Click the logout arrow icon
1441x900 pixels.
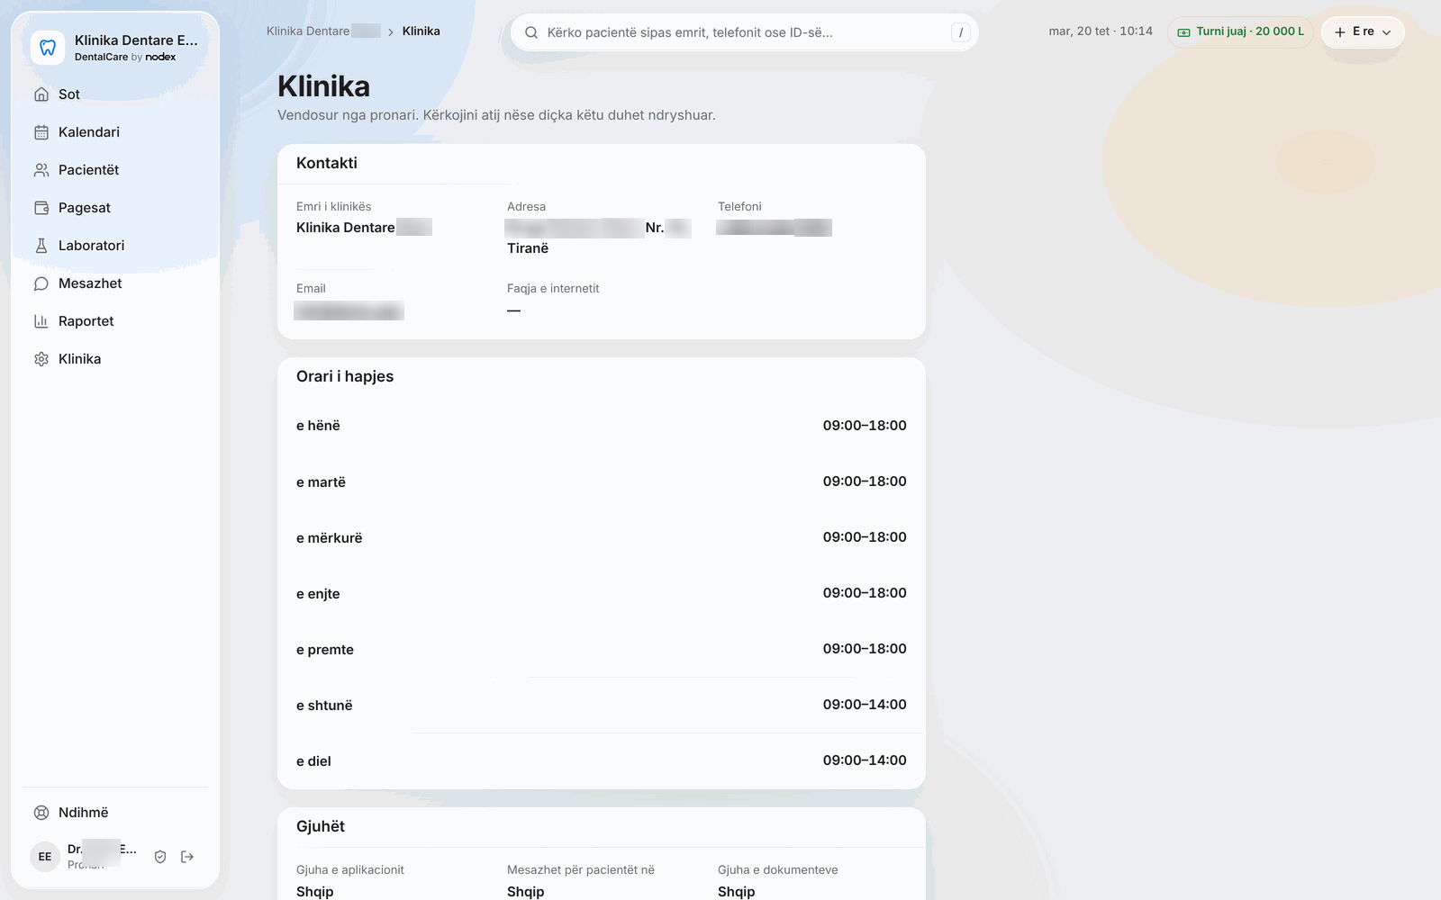point(187,857)
